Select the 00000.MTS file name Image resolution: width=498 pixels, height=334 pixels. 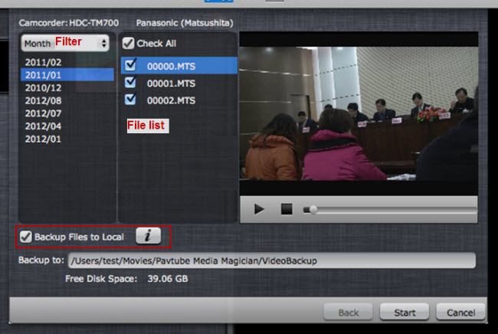pyautogui.click(x=171, y=67)
